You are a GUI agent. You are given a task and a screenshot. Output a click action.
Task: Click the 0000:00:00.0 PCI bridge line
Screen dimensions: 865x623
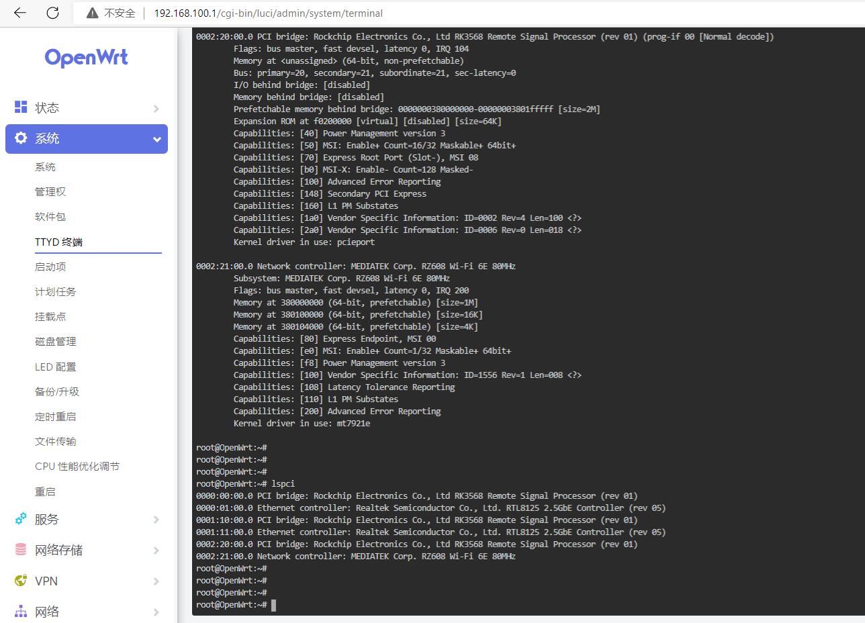pyautogui.click(x=417, y=496)
